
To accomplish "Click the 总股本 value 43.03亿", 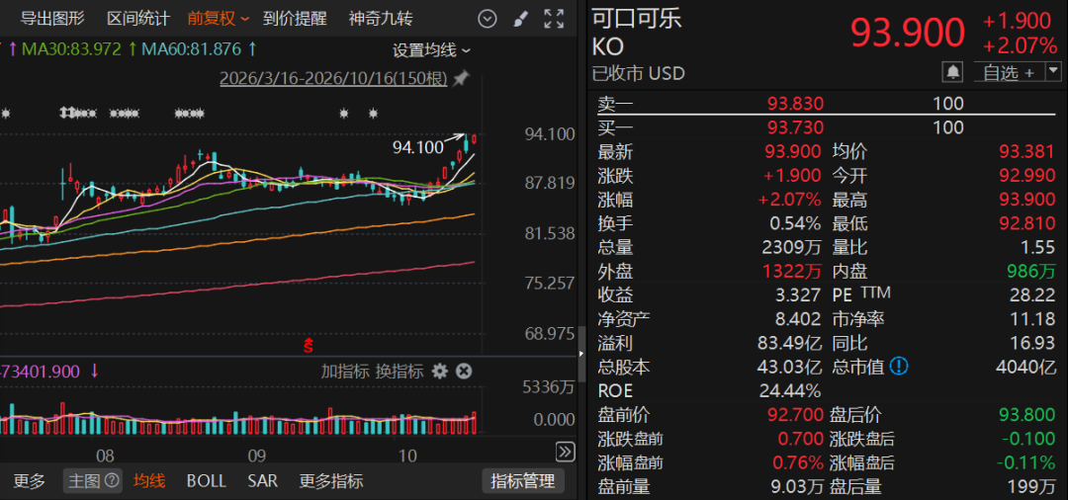I will tap(789, 368).
